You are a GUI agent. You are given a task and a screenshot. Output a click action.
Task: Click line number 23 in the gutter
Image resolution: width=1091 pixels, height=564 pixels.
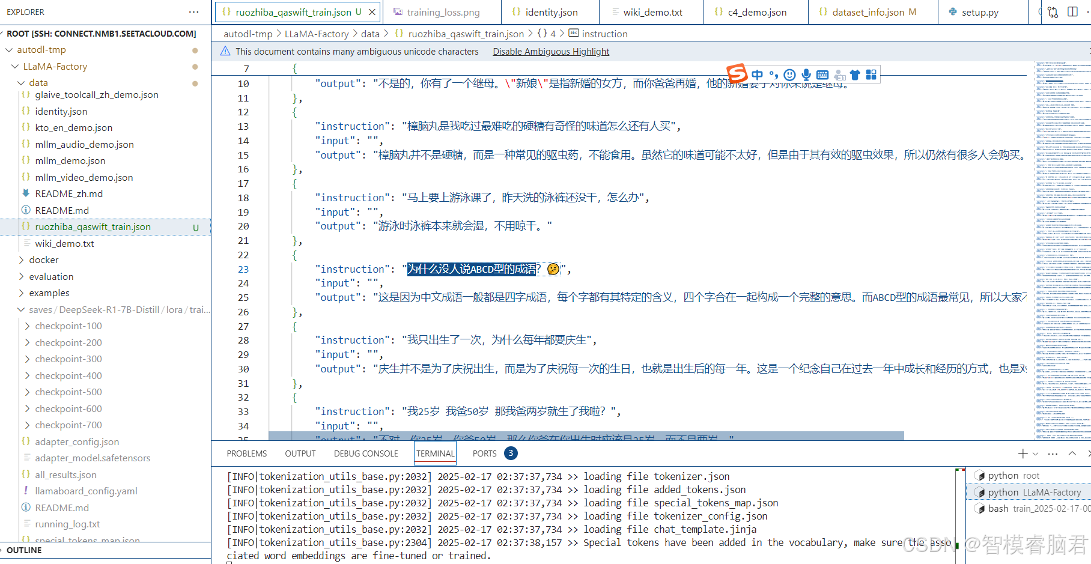243,270
